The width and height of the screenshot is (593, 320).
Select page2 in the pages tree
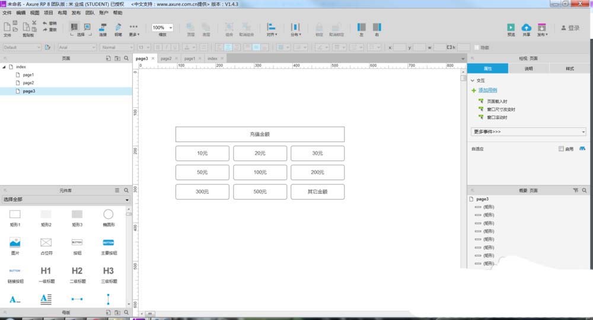(x=28, y=83)
